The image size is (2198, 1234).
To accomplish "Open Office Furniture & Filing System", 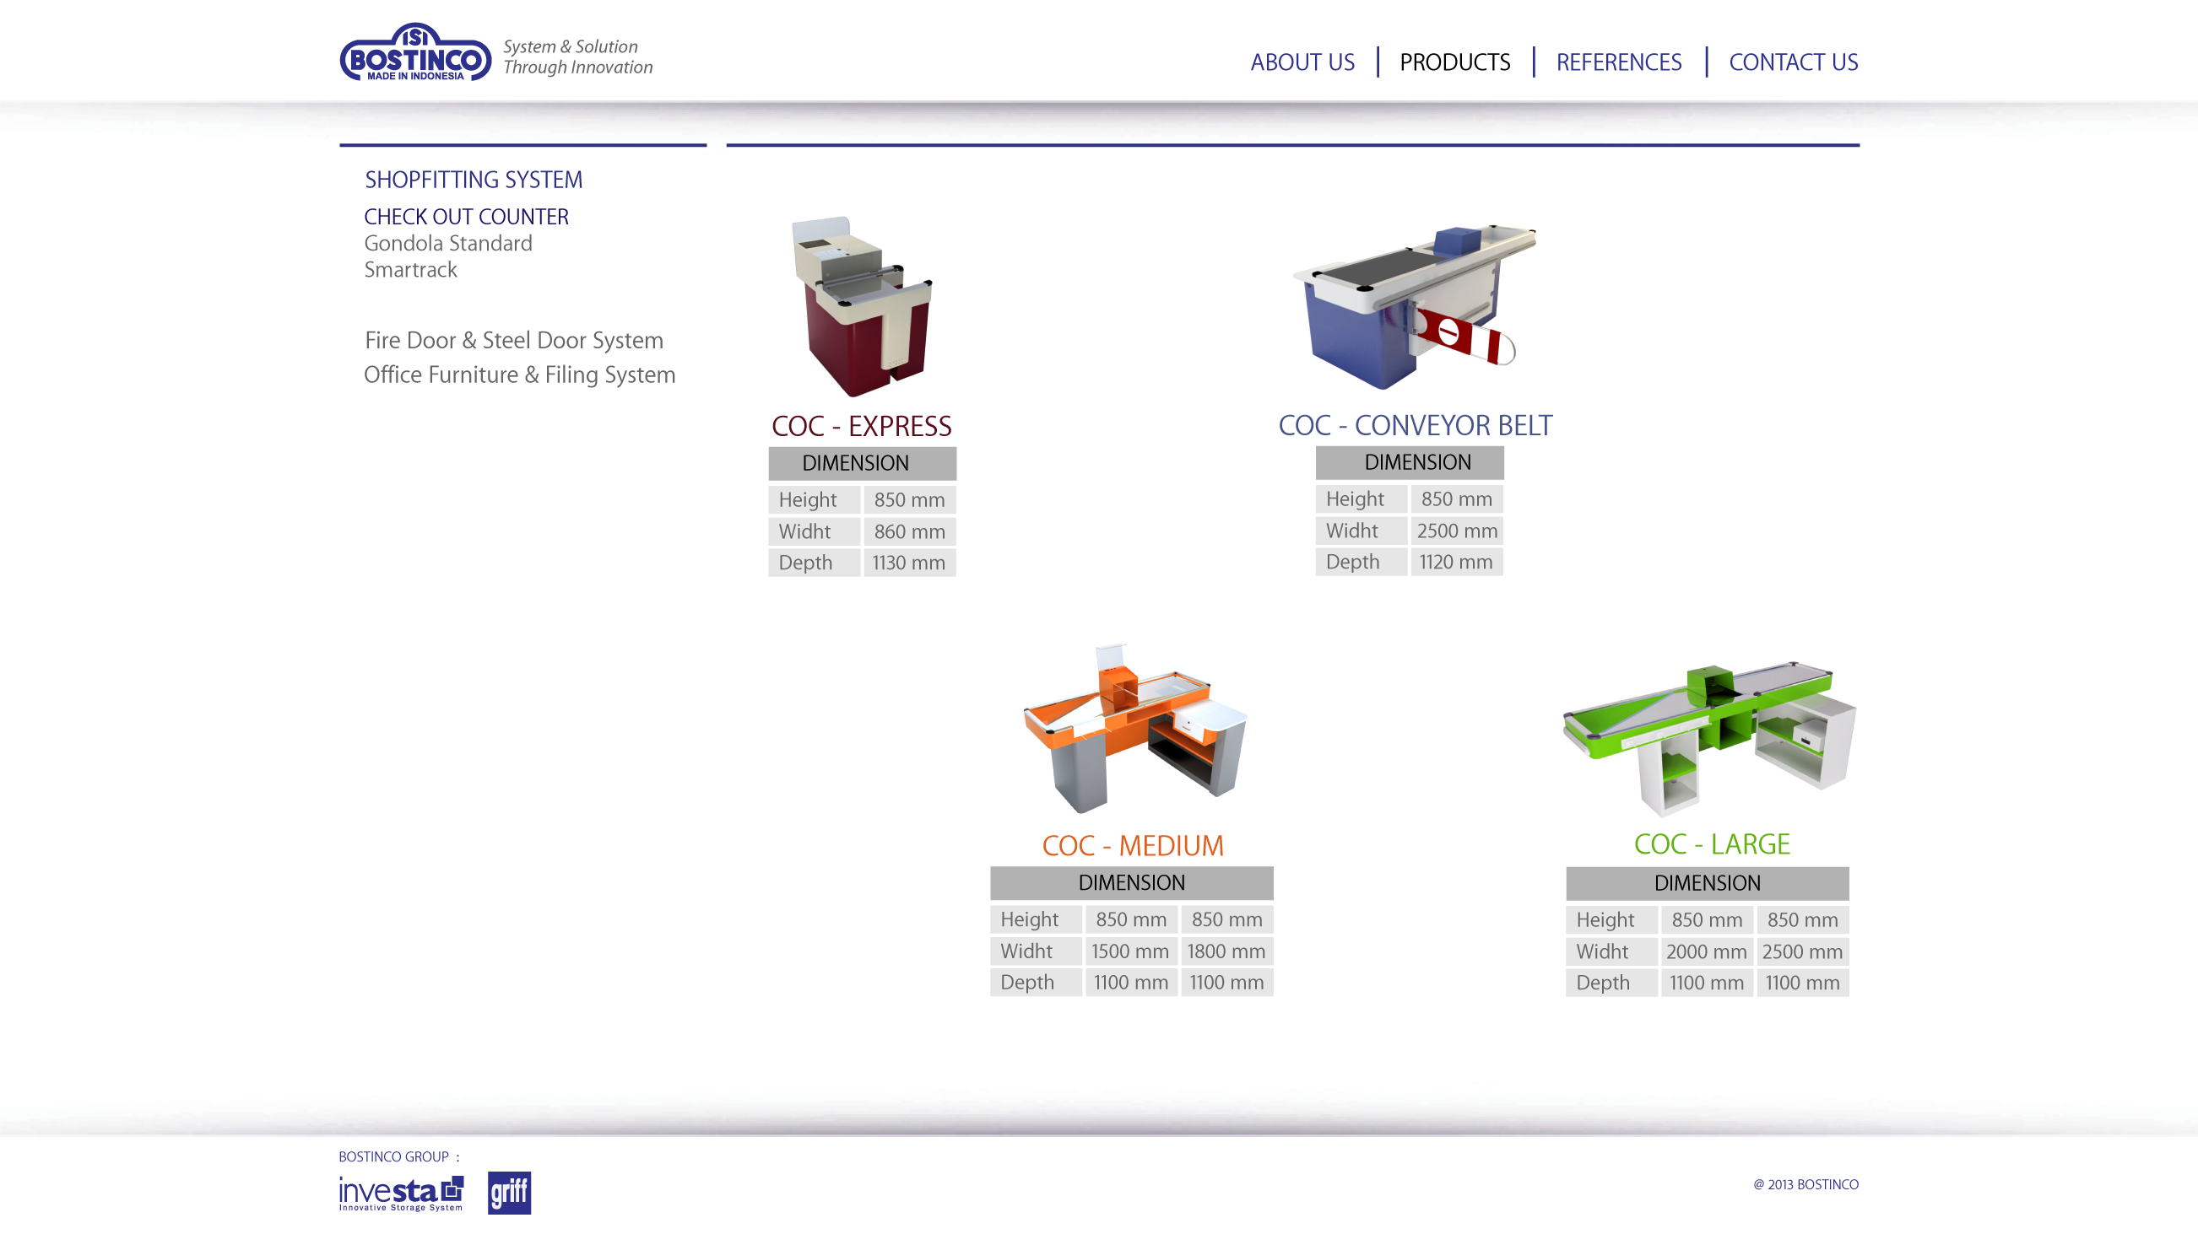I will pos(519,375).
